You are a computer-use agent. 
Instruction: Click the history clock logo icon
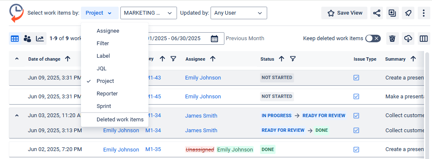click(16, 13)
